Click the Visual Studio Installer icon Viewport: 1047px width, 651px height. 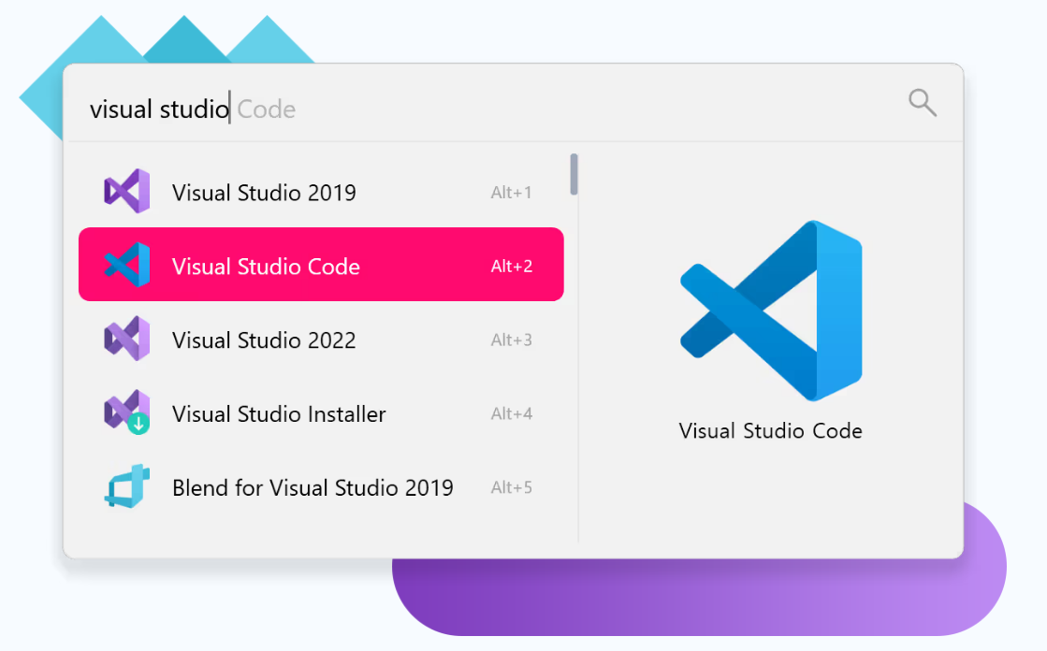point(126,412)
